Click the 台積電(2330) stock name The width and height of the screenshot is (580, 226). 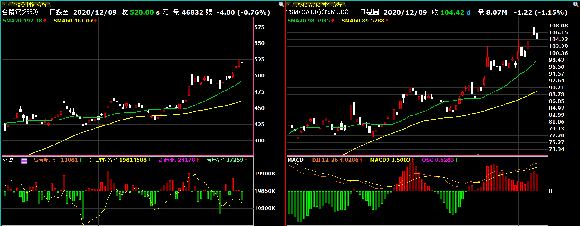pos(20,12)
